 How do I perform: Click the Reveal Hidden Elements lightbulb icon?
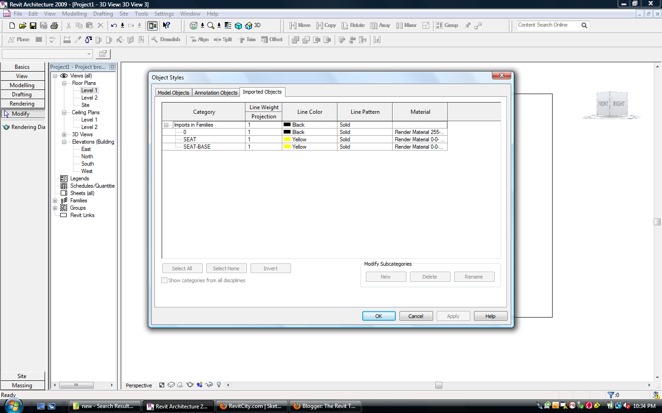click(219, 385)
